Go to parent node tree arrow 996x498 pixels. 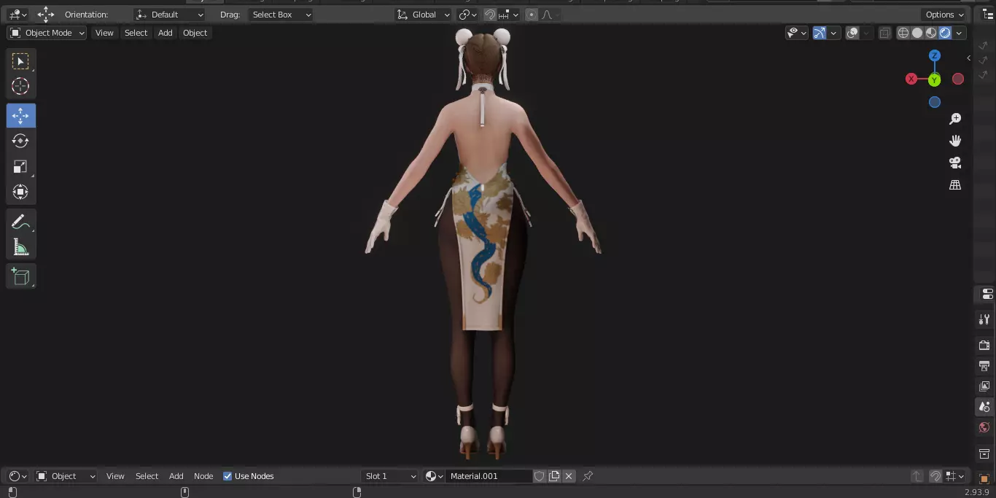[x=917, y=476]
